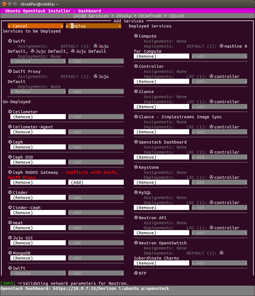Viewport: 255px width, 296px height.
Task: Click the 'Deployed Services' heading
Action: pyautogui.click(x=150, y=26)
